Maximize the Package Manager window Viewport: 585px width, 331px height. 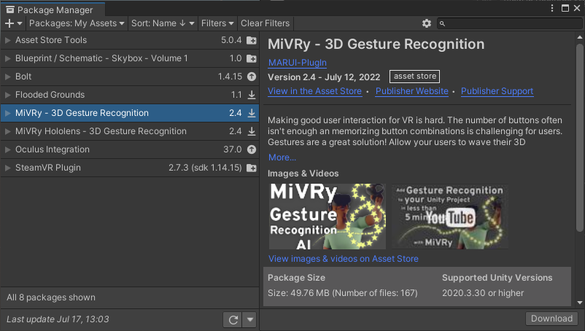pos(565,8)
